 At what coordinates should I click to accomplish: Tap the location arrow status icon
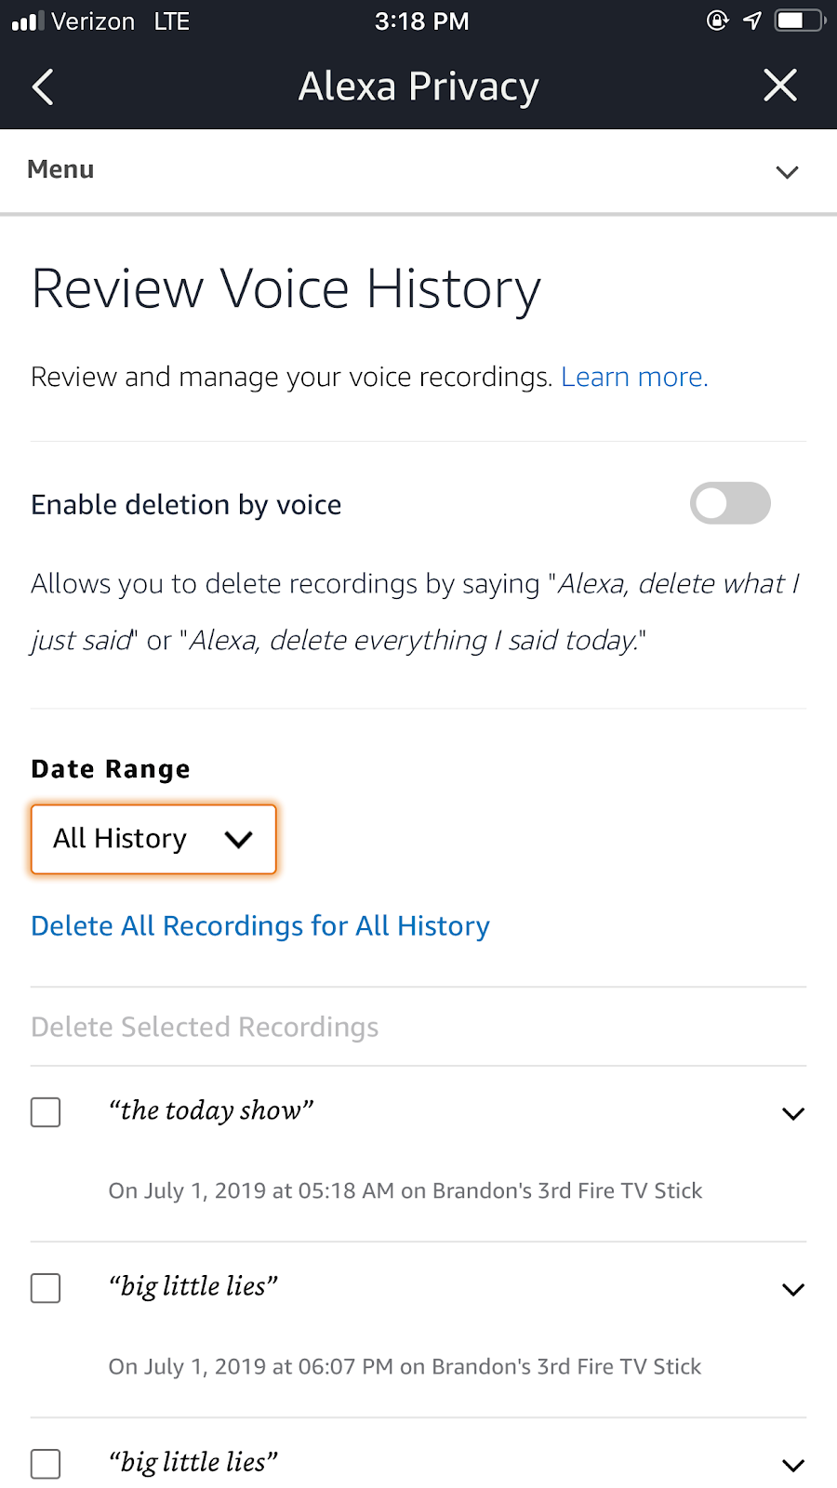[x=752, y=20]
